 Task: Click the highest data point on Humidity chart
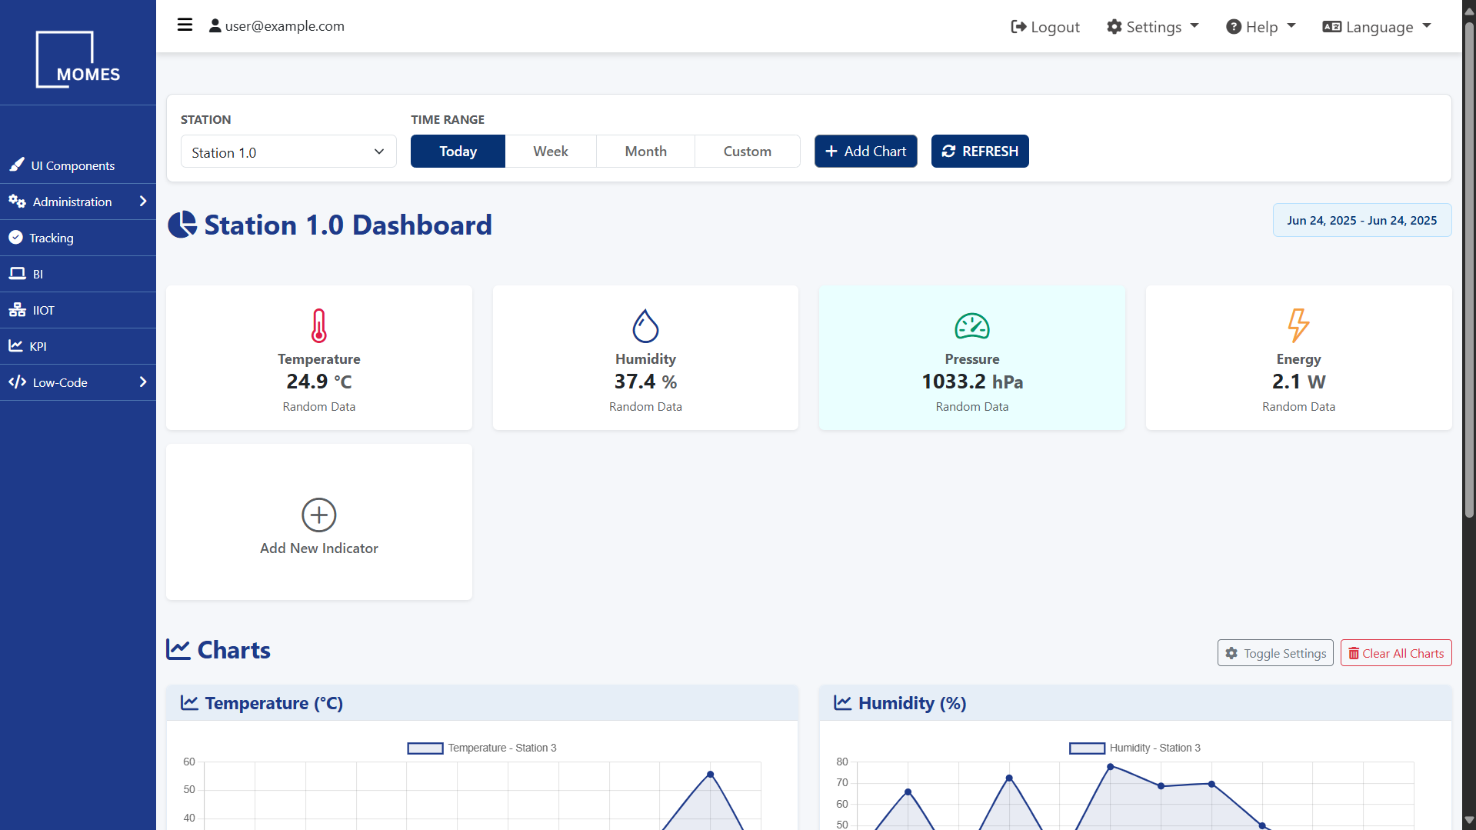pyautogui.click(x=1110, y=766)
